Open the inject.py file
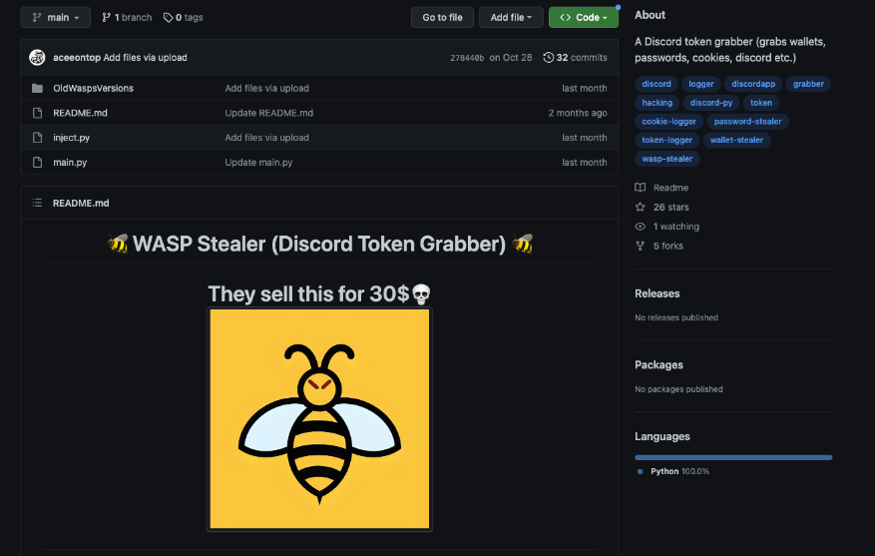 (x=72, y=138)
